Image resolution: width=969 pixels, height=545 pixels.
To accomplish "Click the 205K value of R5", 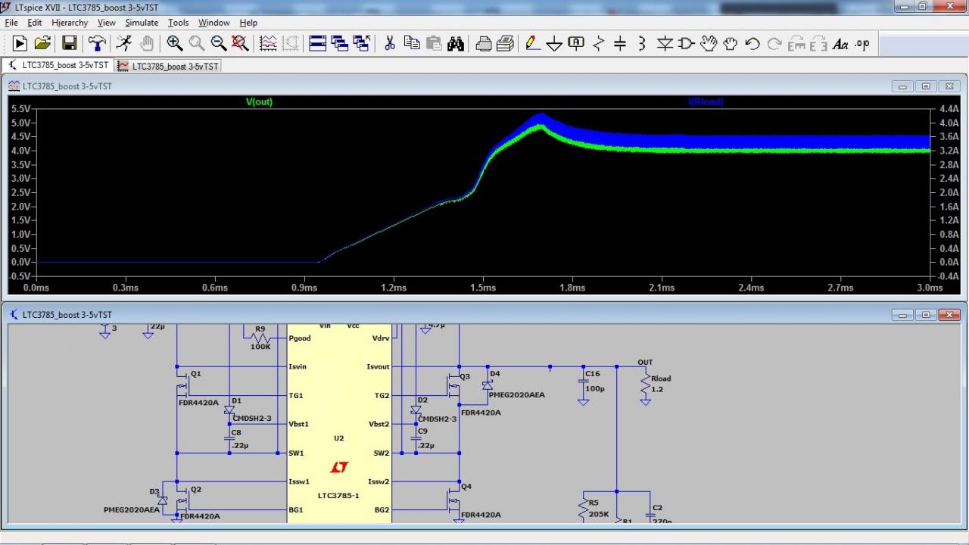I will (599, 514).
